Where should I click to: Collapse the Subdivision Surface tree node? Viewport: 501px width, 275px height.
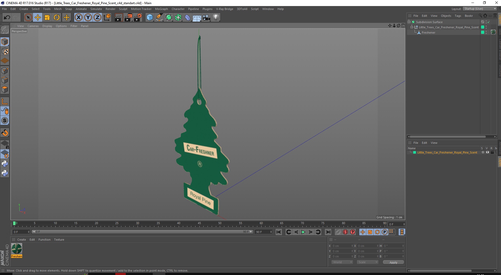click(409, 22)
